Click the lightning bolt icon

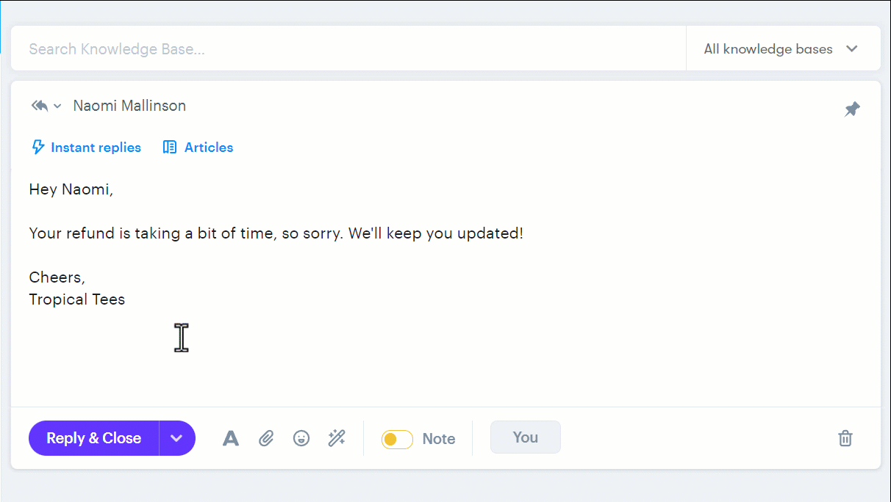37,148
